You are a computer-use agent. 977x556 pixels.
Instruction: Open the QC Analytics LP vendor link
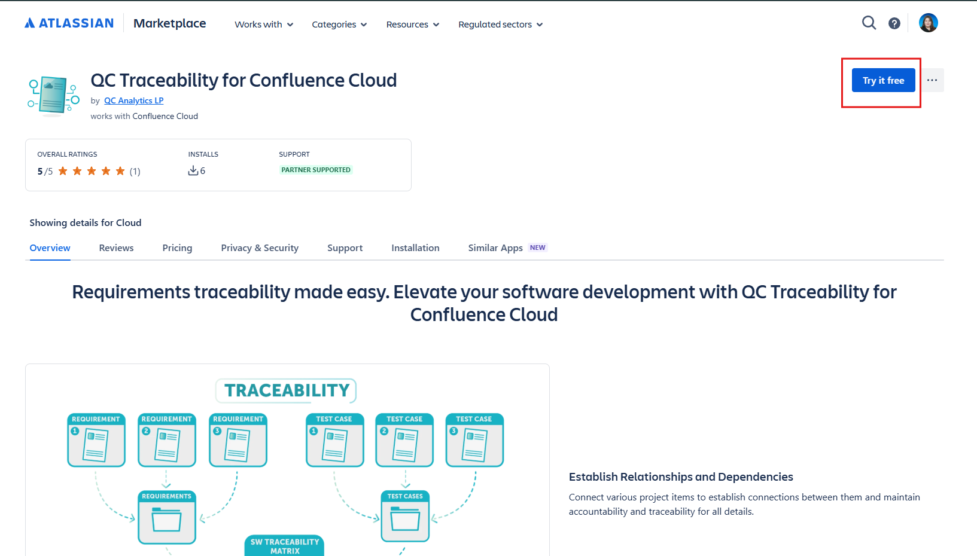coord(133,100)
